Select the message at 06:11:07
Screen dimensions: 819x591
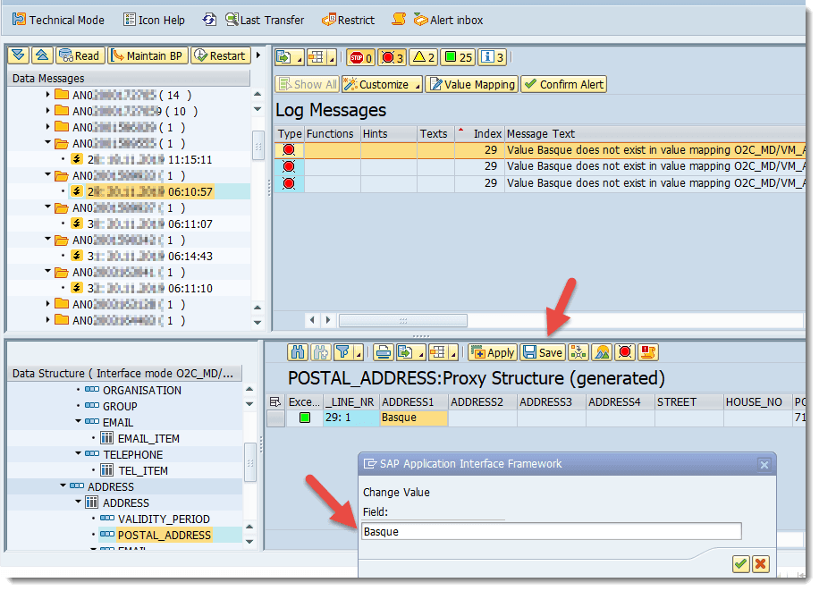142,224
